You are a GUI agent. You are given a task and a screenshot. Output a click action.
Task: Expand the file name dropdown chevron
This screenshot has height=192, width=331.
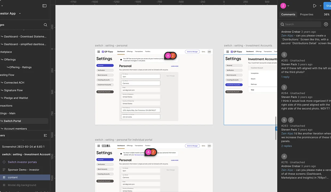point(20,13)
